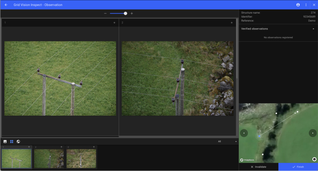This screenshot has height=171, width=318.
Task: Click the 'No observations registered' text
Action: (x=278, y=37)
